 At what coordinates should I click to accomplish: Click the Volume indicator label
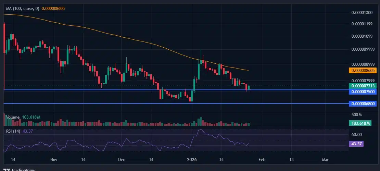[13, 117]
